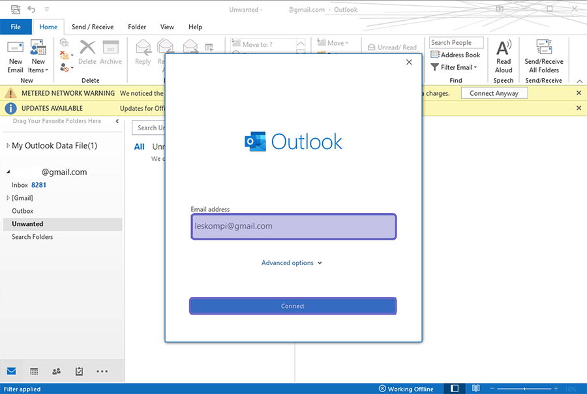Open the Filter Email dropdown
The height and width of the screenshot is (394, 587).
[454, 67]
